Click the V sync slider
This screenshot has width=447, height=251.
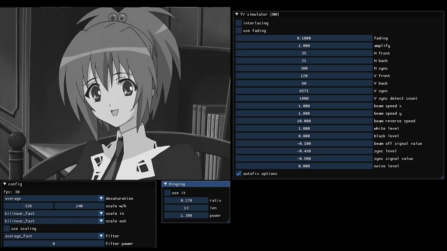coord(304,91)
